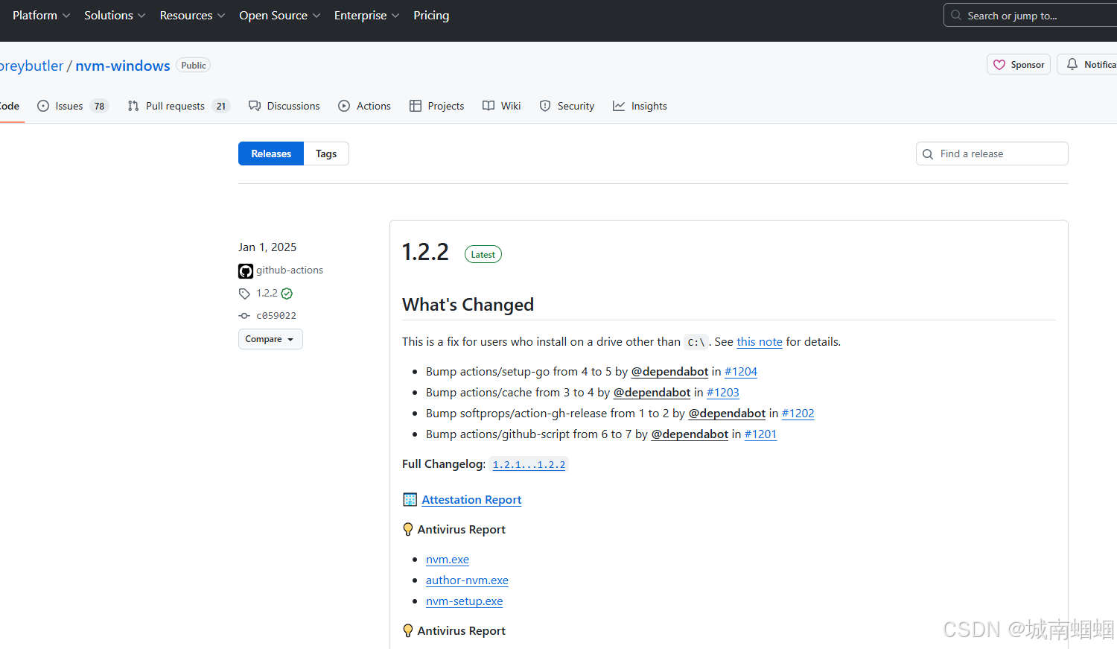Click the Notifications button
Screen dimensions: 1117x649
point(1088,65)
